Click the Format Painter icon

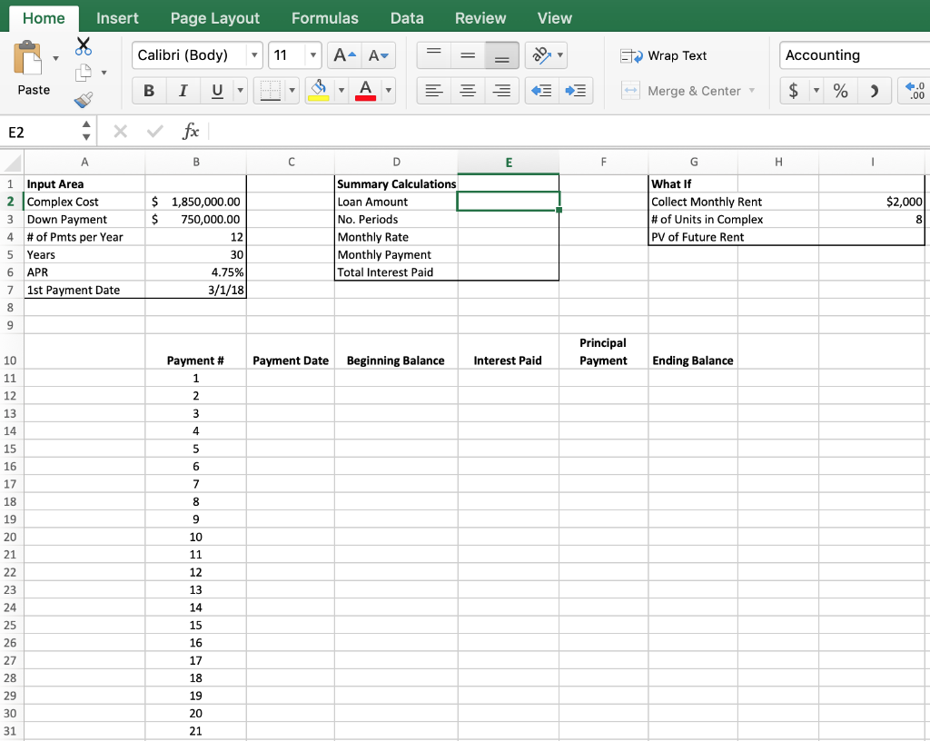point(83,100)
